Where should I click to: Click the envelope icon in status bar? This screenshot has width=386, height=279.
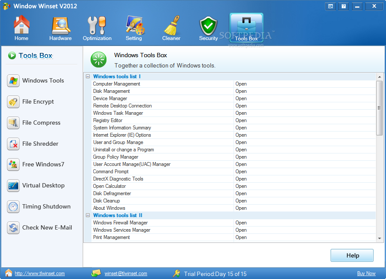(96, 273)
